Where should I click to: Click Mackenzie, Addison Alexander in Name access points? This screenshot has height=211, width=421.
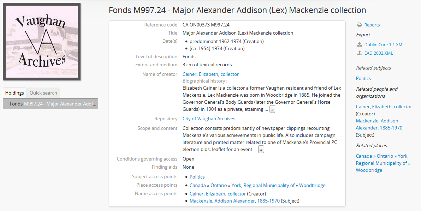pos(235,201)
